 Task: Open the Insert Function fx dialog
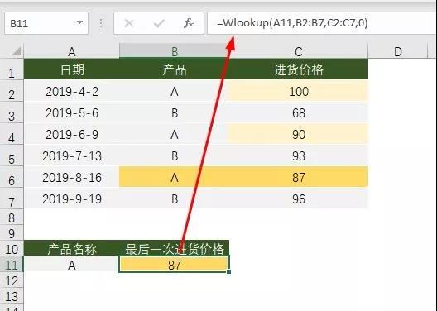coord(189,23)
